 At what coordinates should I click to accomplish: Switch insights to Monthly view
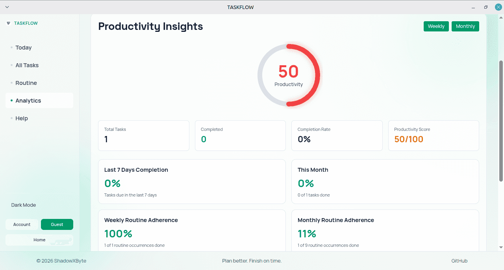[465, 26]
